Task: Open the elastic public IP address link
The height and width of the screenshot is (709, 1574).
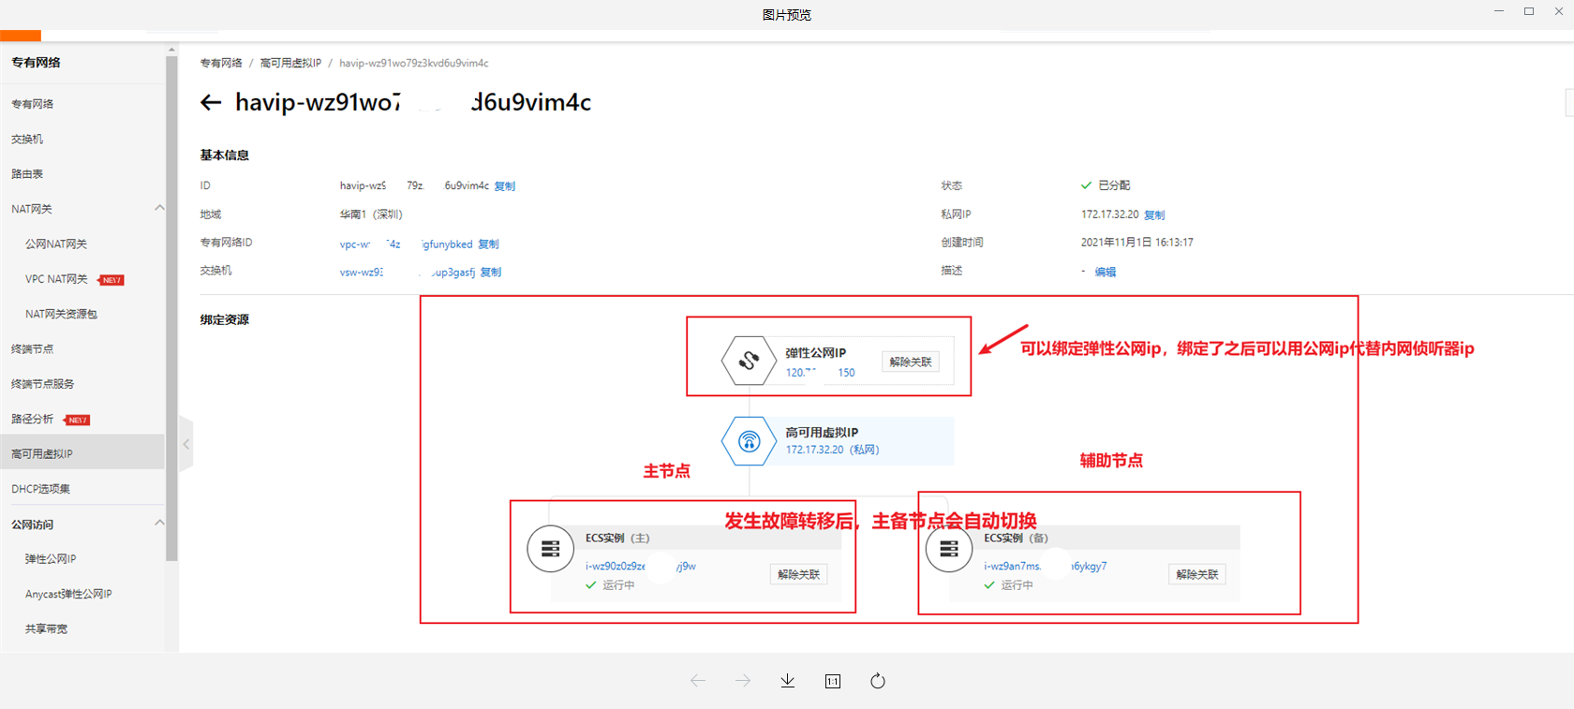Action: pyautogui.click(x=820, y=373)
